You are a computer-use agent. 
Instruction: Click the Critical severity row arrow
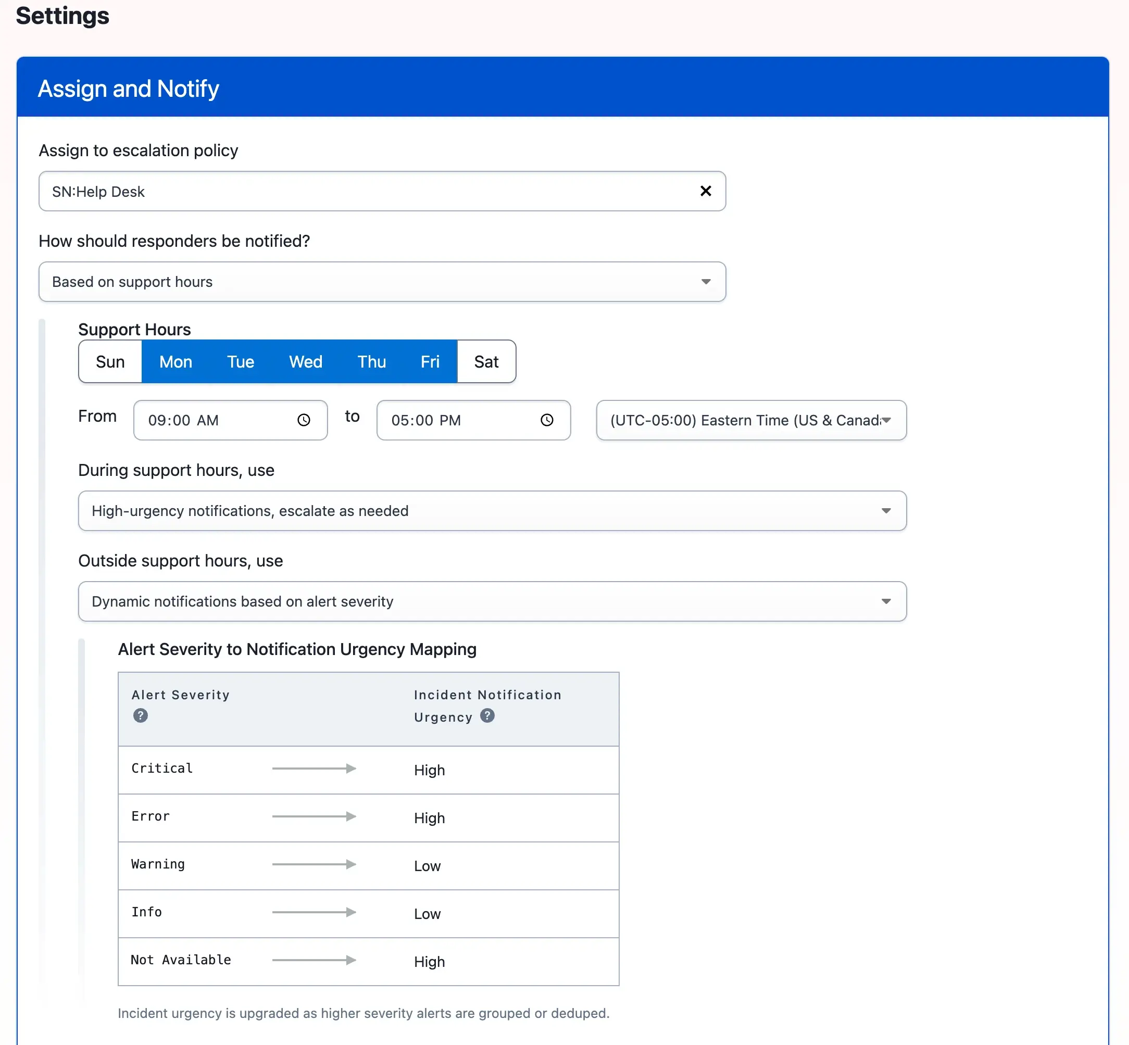(314, 769)
